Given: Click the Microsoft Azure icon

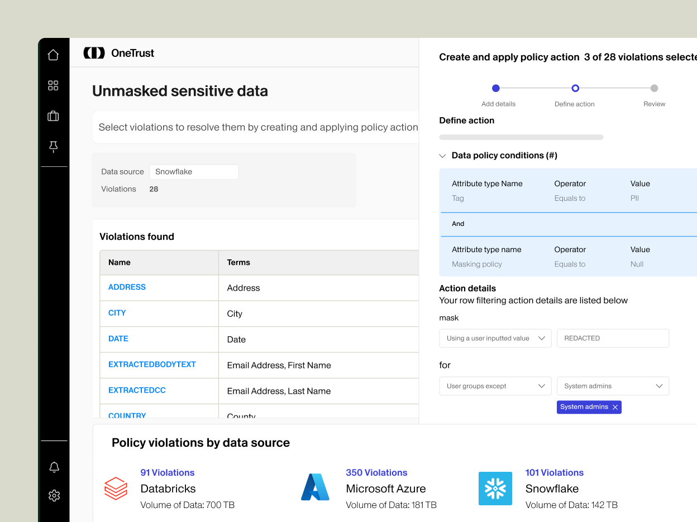Looking at the screenshot, I should coord(315,488).
